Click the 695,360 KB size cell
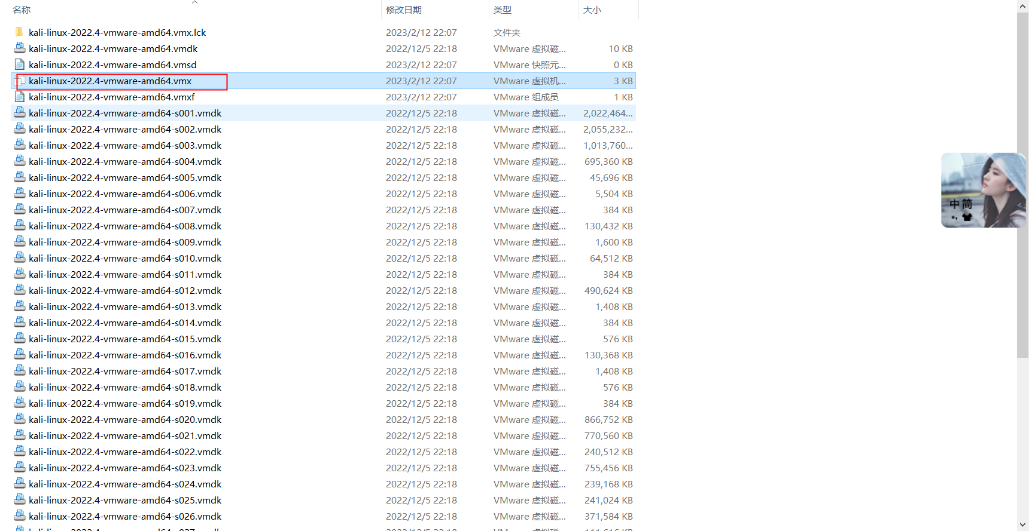The width and height of the screenshot is (1029, 531). (608, 161)
